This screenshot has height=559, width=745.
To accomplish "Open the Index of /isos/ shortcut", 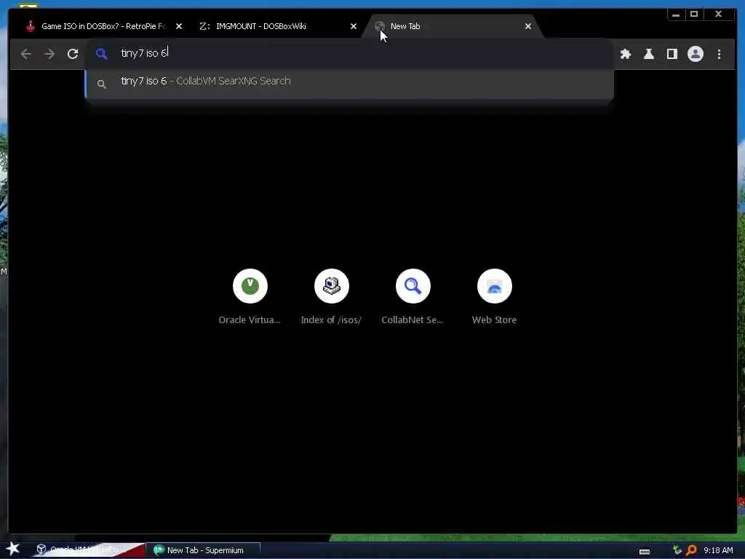I will tap(332, 298).
